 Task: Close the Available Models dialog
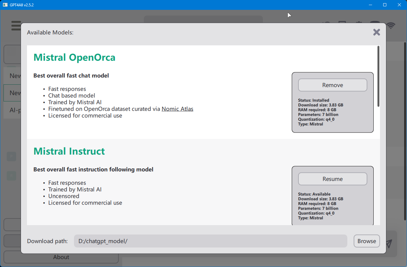click(x=377, y=32)
